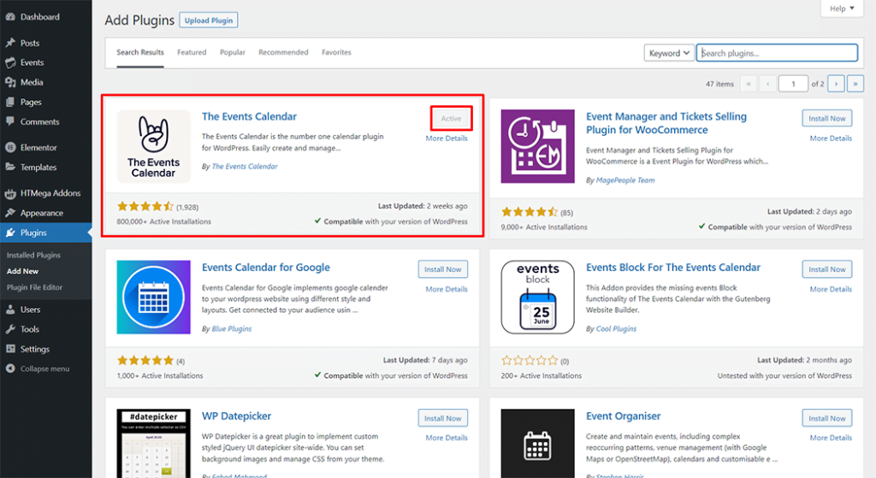Image resolution: width=876 pixels, height=478 pixels.
Task: Click the Pages icon in sidebar
Action: (x=10, y=103)
